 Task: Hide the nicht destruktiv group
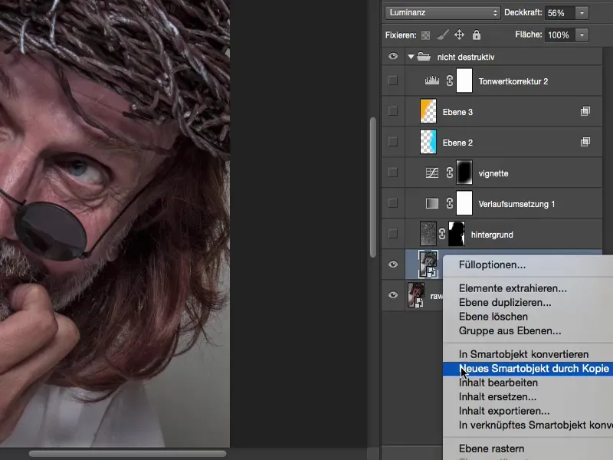(x=393, y=57)
